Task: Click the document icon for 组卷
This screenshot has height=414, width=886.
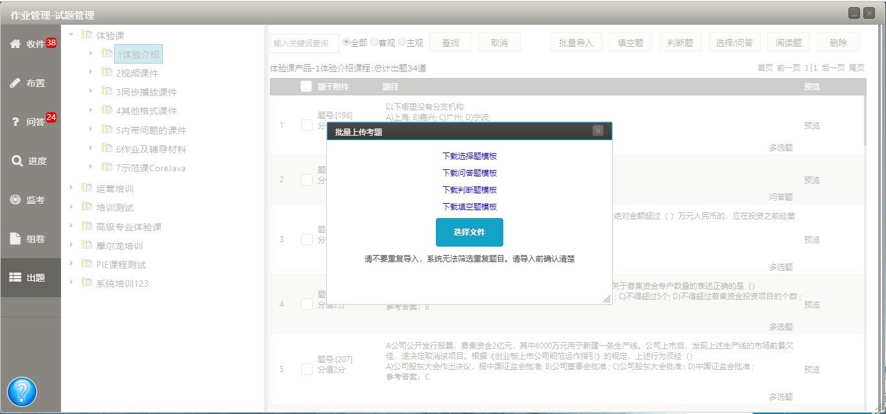Action: tap(15, 239)
